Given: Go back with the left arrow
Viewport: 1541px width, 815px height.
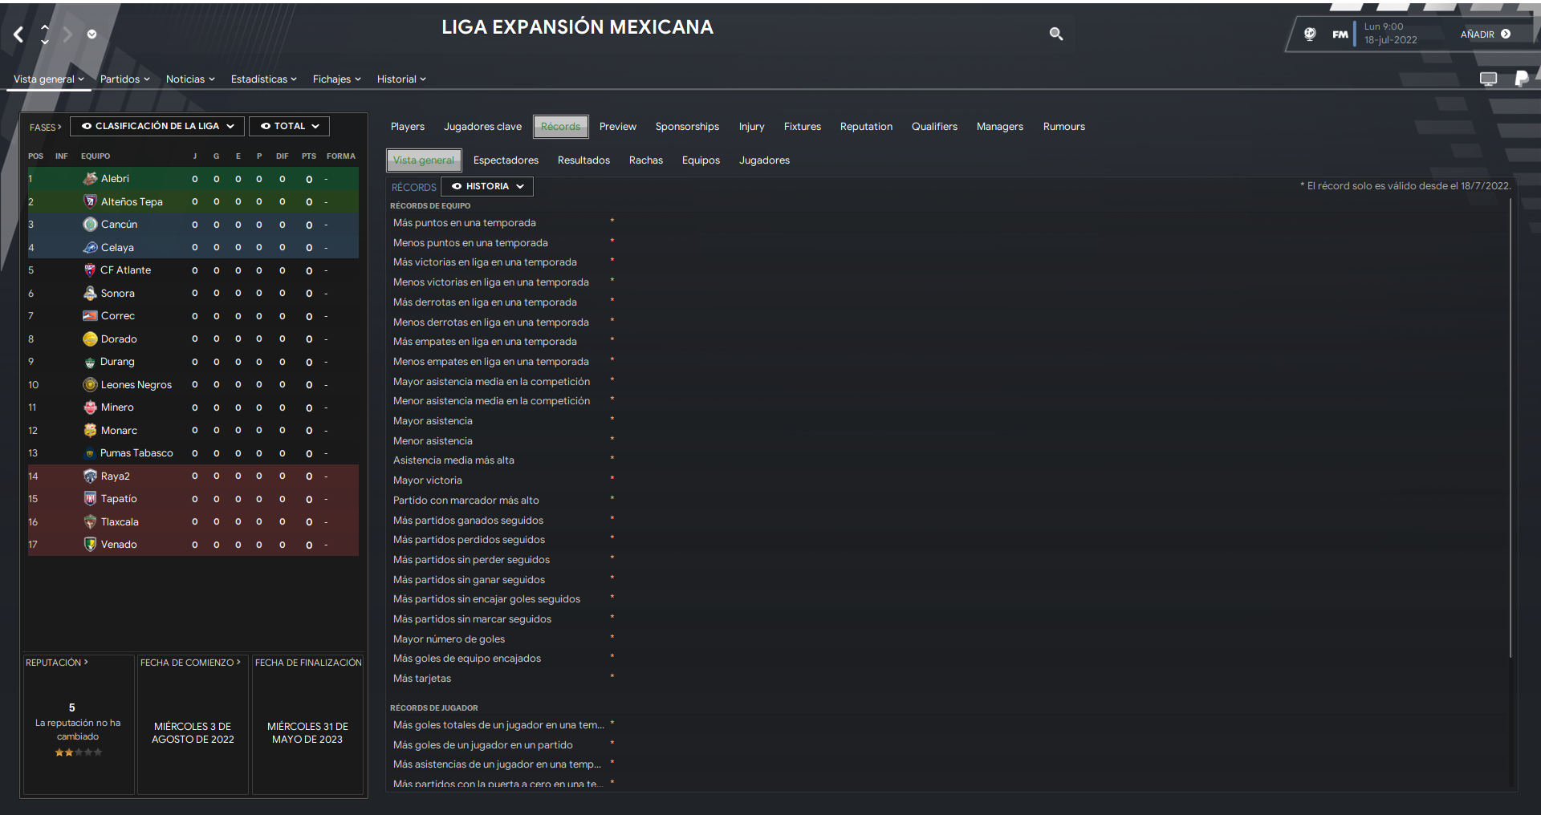Looking at the screenshot, I should [18, 34].
